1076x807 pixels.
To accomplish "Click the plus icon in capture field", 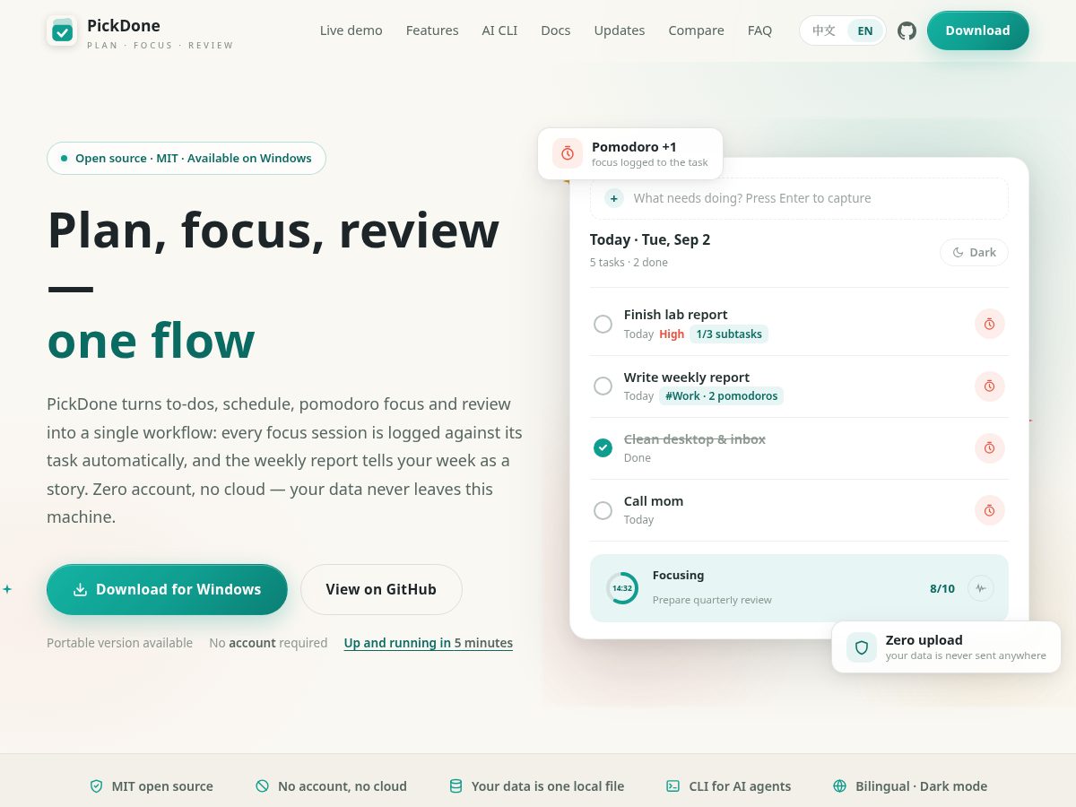I will click(614, 198).
